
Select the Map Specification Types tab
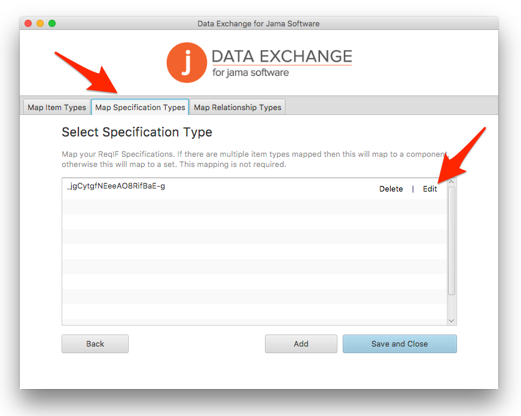pyautogui.click(x=140, y=107)
